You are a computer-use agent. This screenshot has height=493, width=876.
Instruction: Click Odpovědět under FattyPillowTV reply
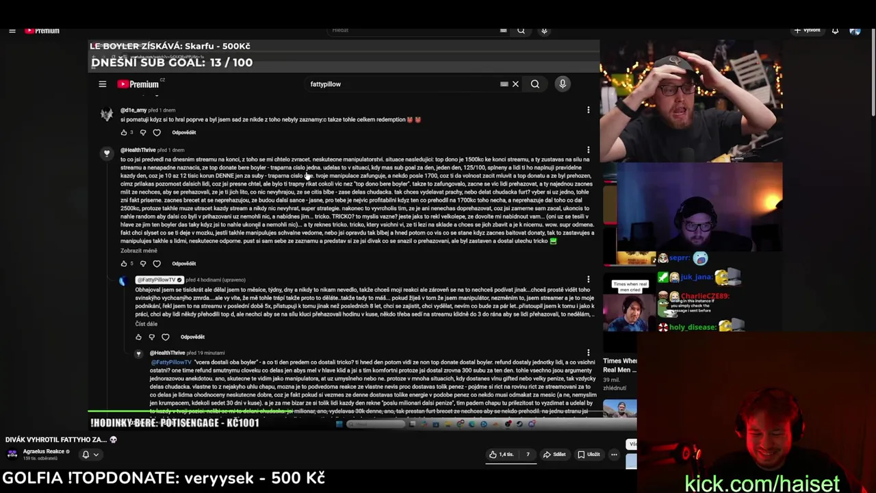point(192,337)
